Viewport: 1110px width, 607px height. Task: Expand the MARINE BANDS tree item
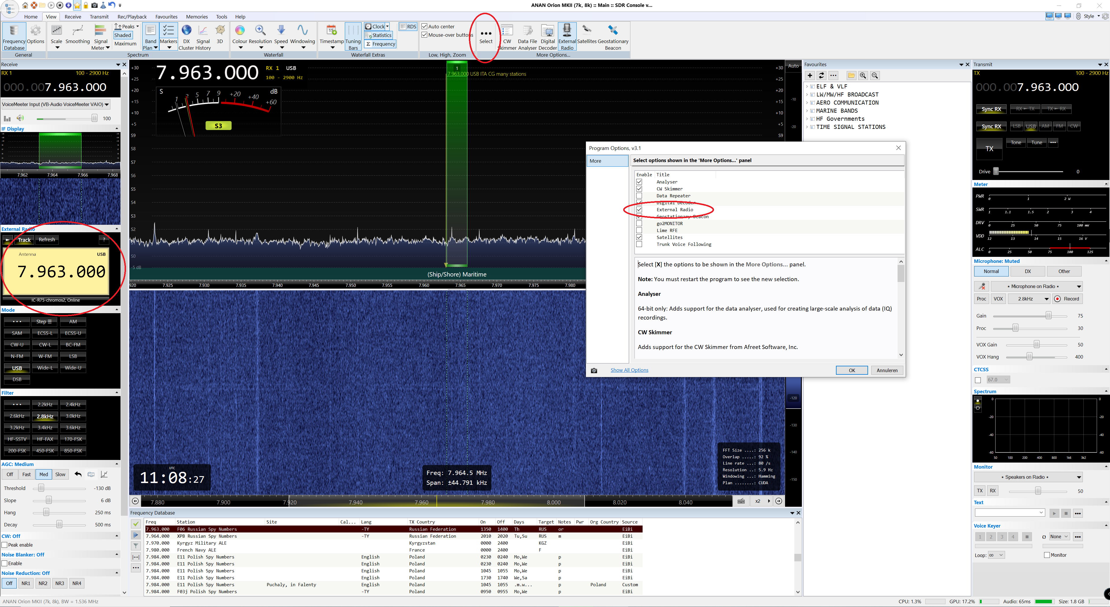click(807, 111)
